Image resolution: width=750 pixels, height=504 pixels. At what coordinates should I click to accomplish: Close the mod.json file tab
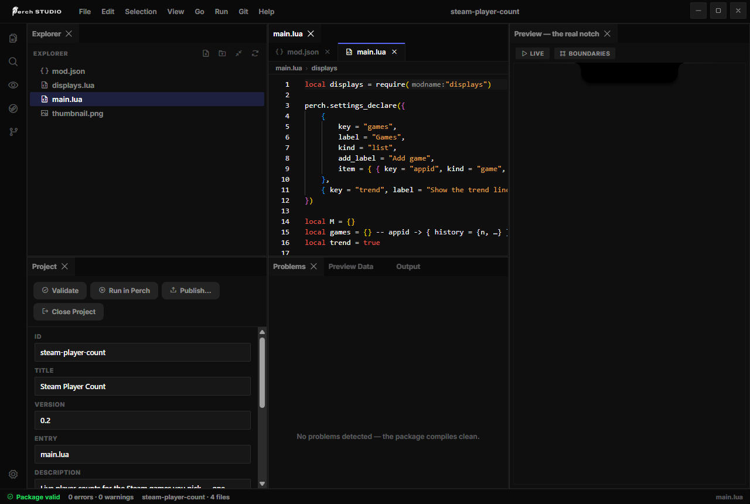328,52
